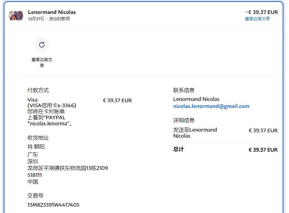Click the transaction ID 13M823391W4417405
Image resolution: width=289 pixels, height=213 pixels.
tap(53, 205)
